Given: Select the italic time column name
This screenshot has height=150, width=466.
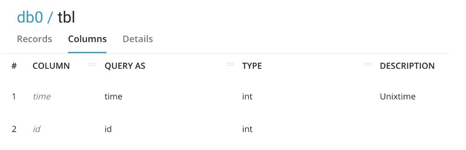Looking at the screenshot, I should pos(41,97).
